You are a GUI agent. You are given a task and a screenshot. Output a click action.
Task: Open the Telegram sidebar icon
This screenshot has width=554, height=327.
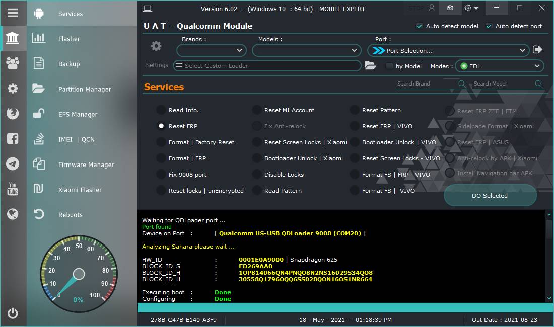point(13,163)
